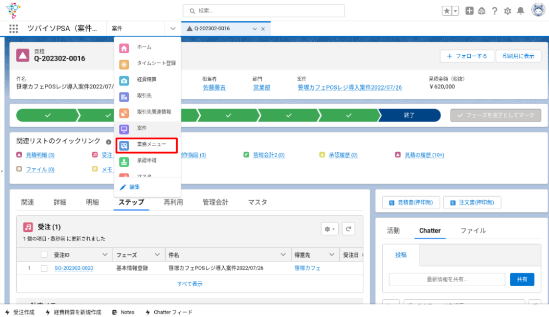Open the 件名 column sort dropdown
549x317 pixels.
[283, 255]
